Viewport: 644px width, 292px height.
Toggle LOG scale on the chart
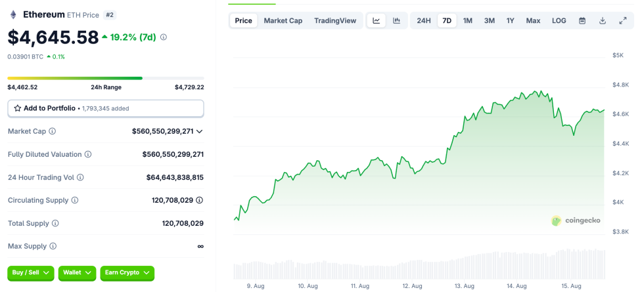pos(559,21)
